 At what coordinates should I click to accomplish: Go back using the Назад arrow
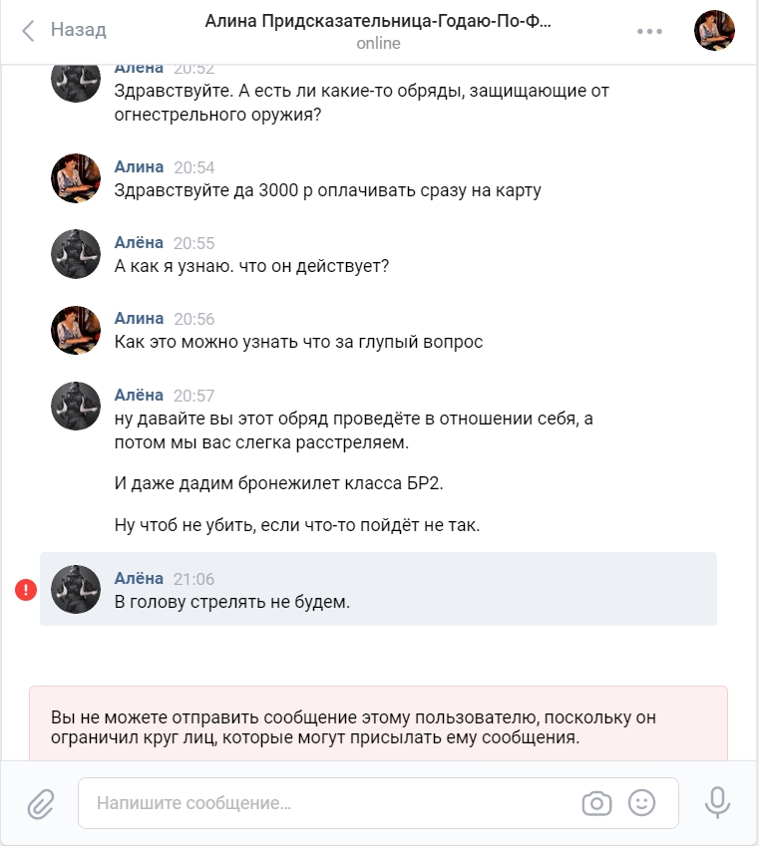tap(28, 30)
